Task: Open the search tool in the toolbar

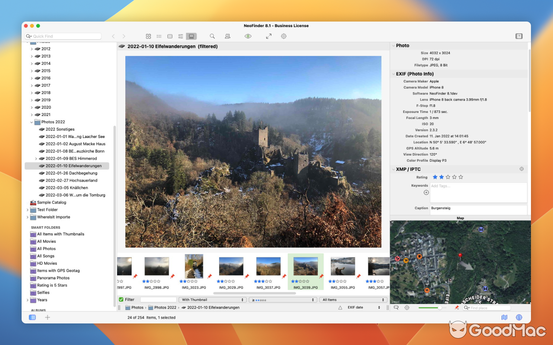Action: [212, 36]
